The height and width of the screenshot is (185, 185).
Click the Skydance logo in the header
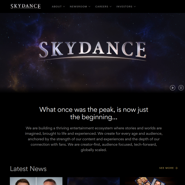coord(26,6)
